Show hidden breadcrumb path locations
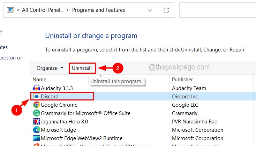Image resolution: width=256 pixels, height=146 pixels. point(18,10)
